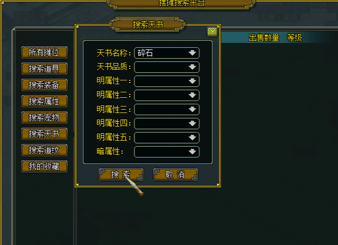The height and width of the screenshot is (245, 338).
Task: Open the 天书品质 dropdown
Action: tap(167, 67)
